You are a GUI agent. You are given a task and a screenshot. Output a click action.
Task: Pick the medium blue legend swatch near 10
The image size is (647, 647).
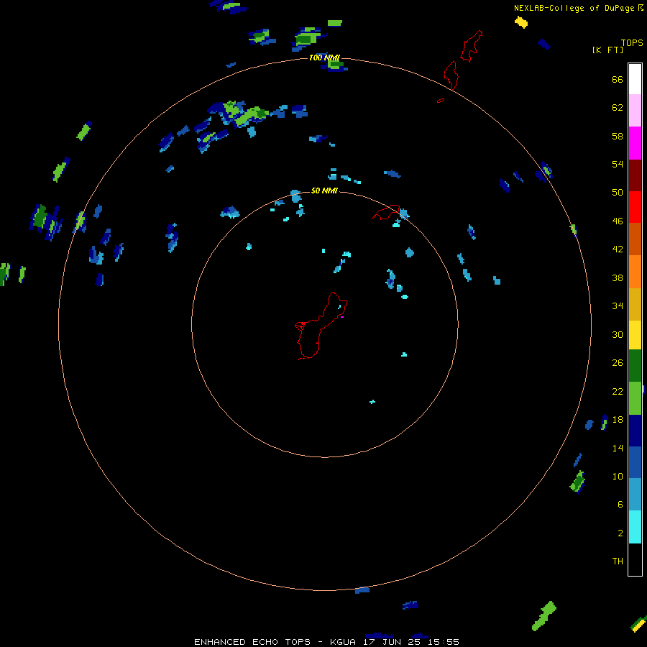point(635,462)
